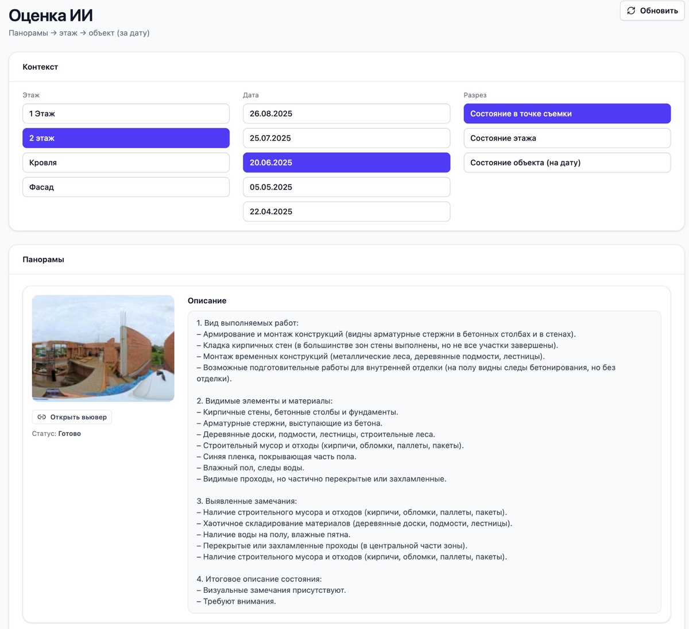Click the Контекст section header
689x629 pixels.
(40, 67)
